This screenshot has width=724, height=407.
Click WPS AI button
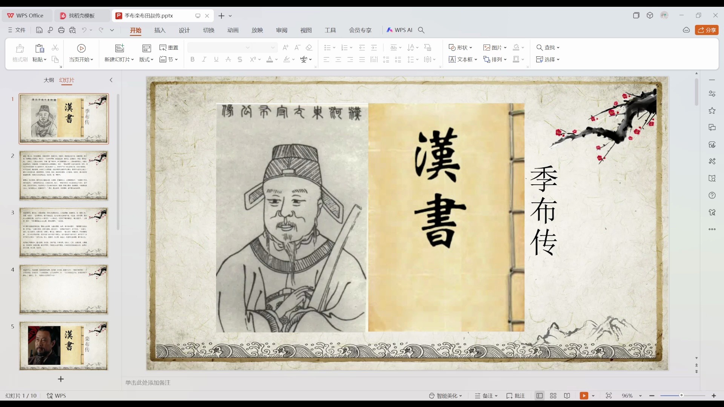click(400, 30)
